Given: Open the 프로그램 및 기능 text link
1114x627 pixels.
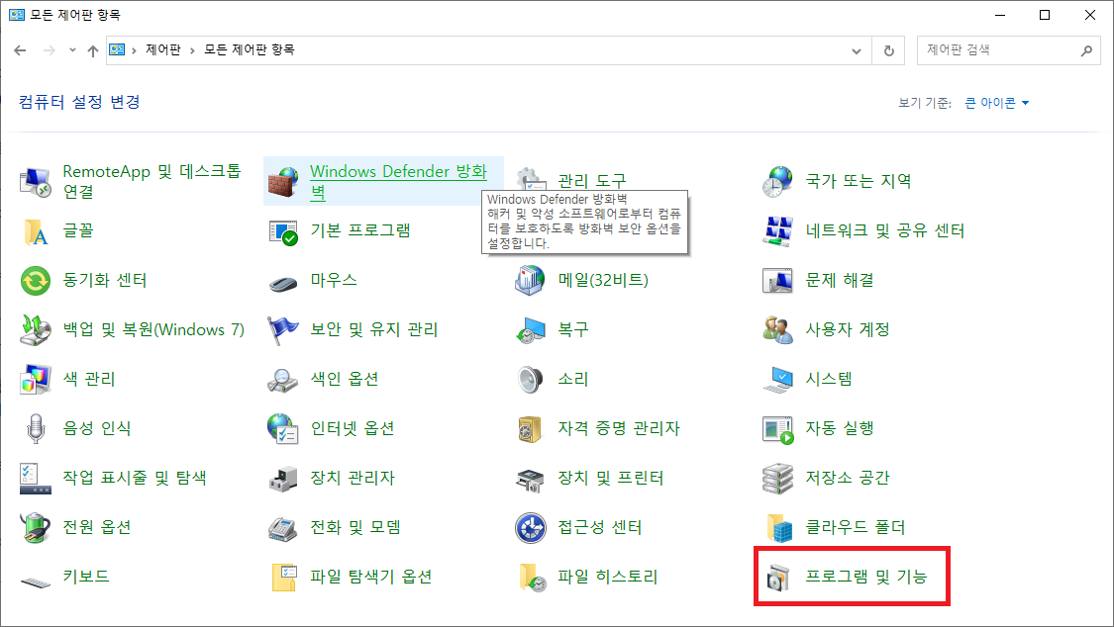Looking at the screenshot, I should tap(865, 577).
